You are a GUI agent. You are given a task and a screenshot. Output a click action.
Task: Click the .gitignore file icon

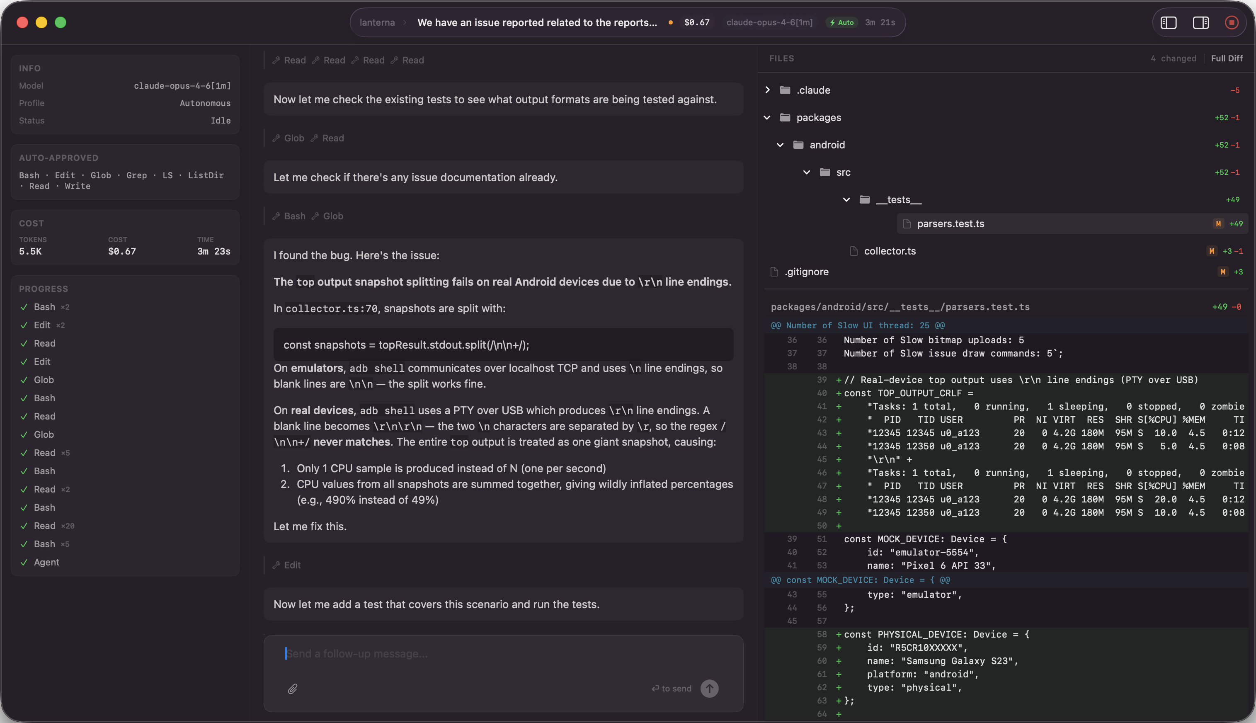pos(774,272)
